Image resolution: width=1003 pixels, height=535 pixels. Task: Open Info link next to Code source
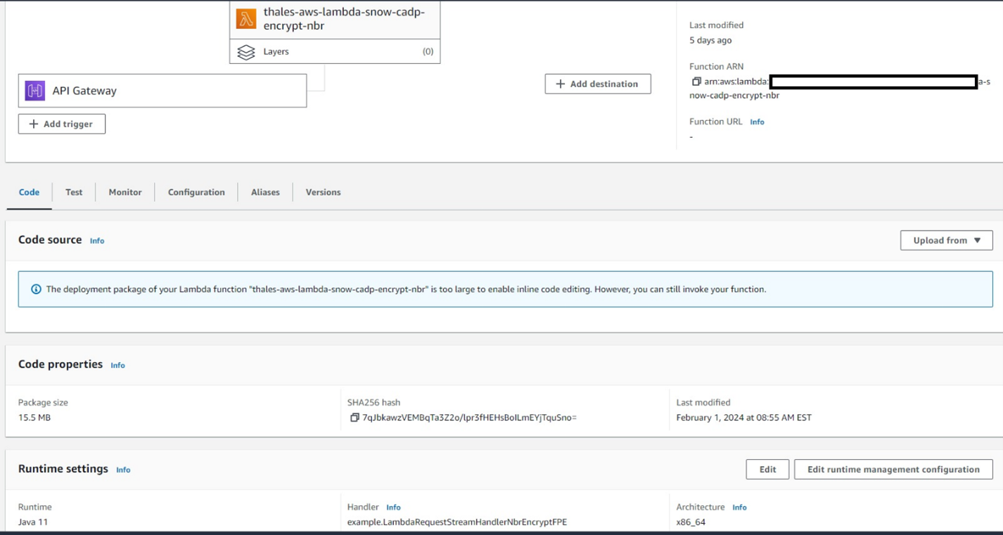(97, 241)
